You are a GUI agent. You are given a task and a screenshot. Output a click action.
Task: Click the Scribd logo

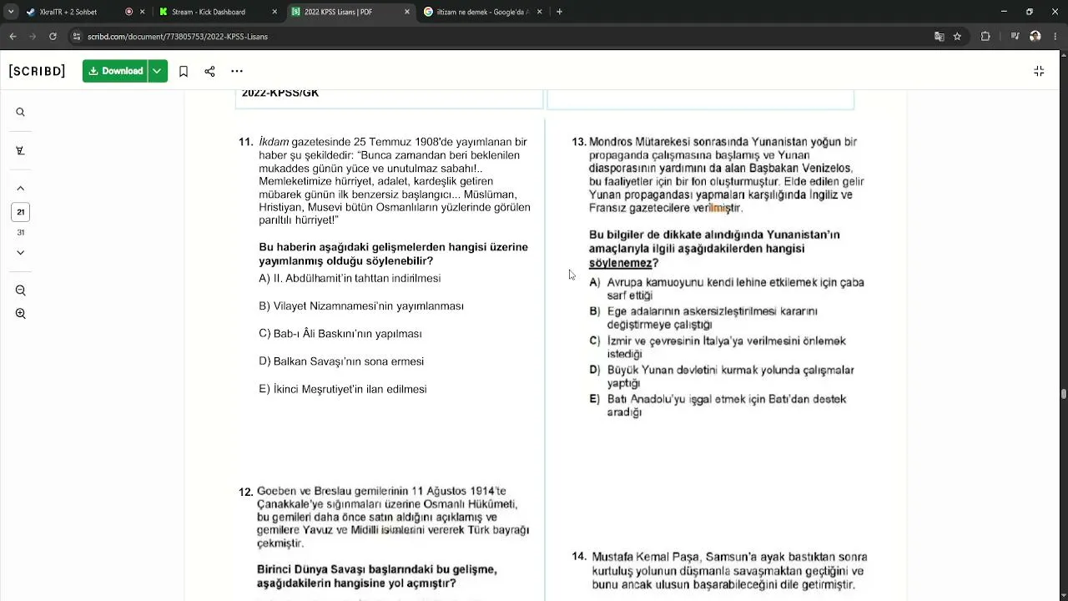point(37,71)
